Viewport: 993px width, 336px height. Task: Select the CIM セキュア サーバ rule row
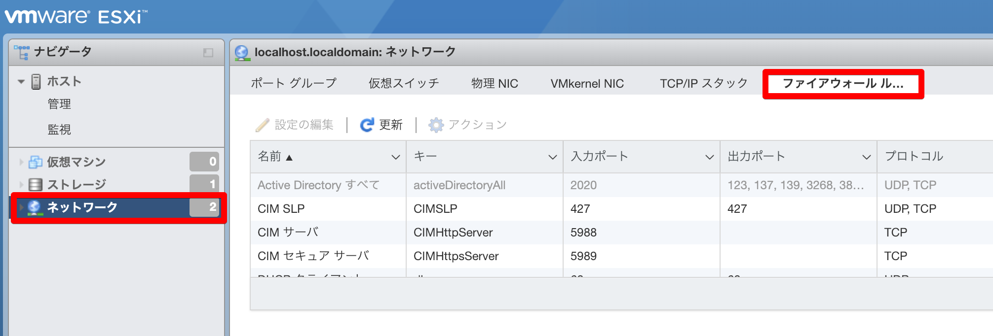[621, 256]
